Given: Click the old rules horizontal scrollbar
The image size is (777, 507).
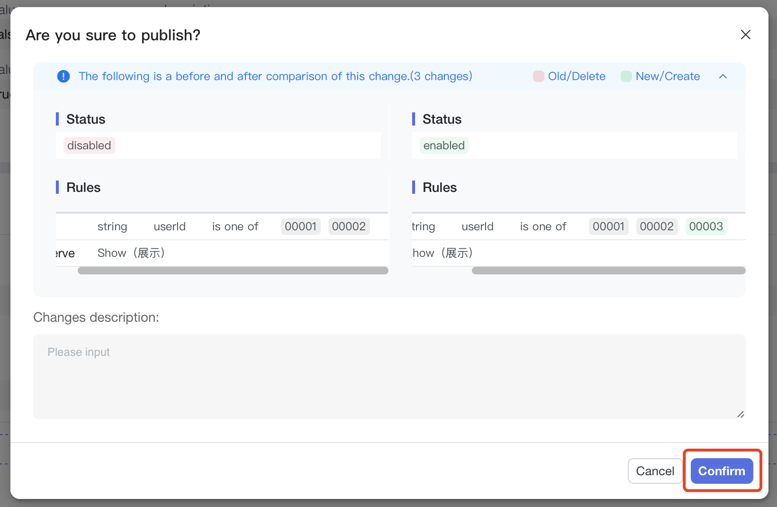Looking at the screenshot, I should point(233,271).
